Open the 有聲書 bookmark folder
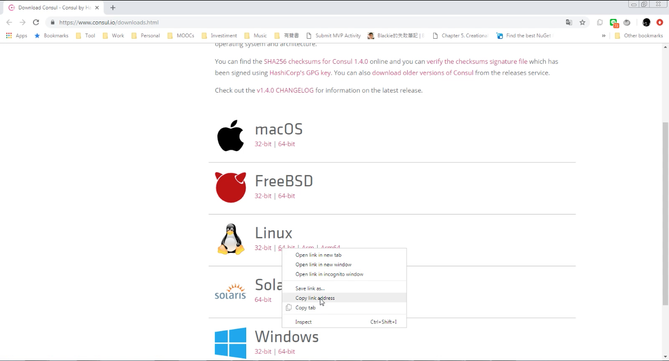Screen dimensions: 669x361 pyautogui.click(x=286, y=36)
